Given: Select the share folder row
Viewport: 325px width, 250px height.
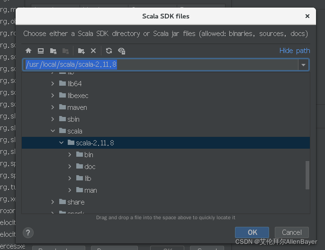Looking at the screenshot, I should (x=166, y=202).
